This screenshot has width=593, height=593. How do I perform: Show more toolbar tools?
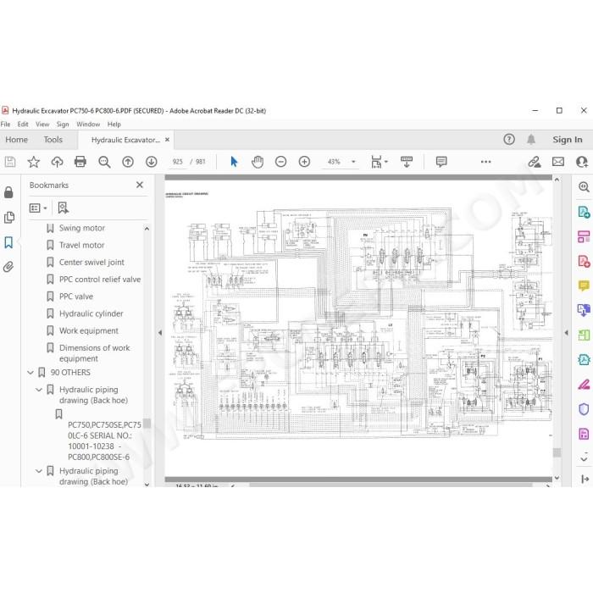485,162
